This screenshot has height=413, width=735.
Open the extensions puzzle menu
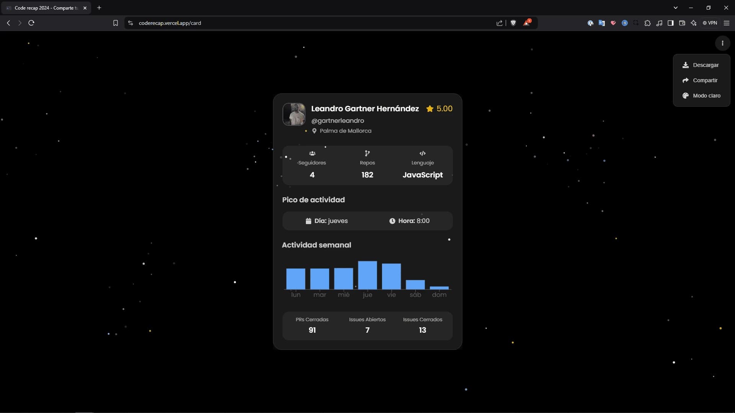coord(647,23)
